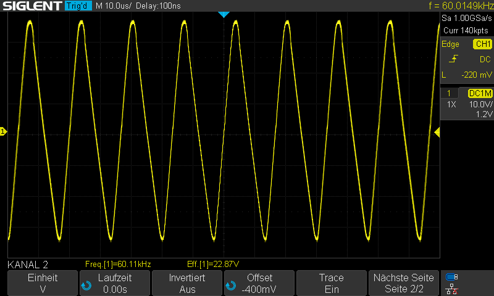Click the Offset rotary knob icon
The image size is (494, 296).
[x=230, y=286]
